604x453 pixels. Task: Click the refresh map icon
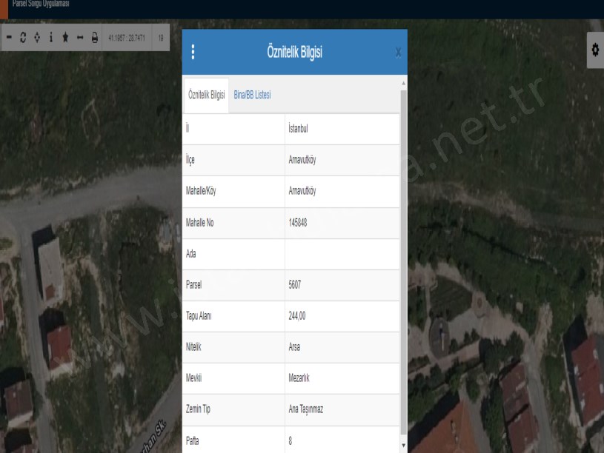[x=24, y=37]
